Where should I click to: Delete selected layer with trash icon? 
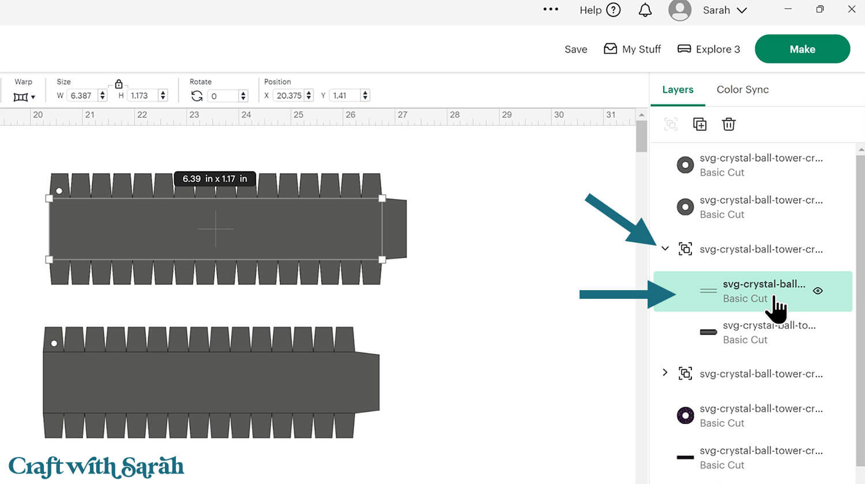click(728, 124)
